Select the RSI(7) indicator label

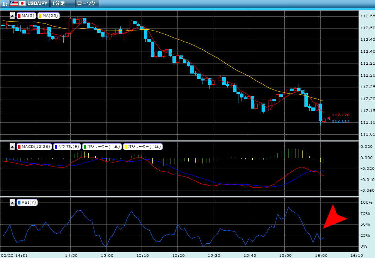(27, 203)
